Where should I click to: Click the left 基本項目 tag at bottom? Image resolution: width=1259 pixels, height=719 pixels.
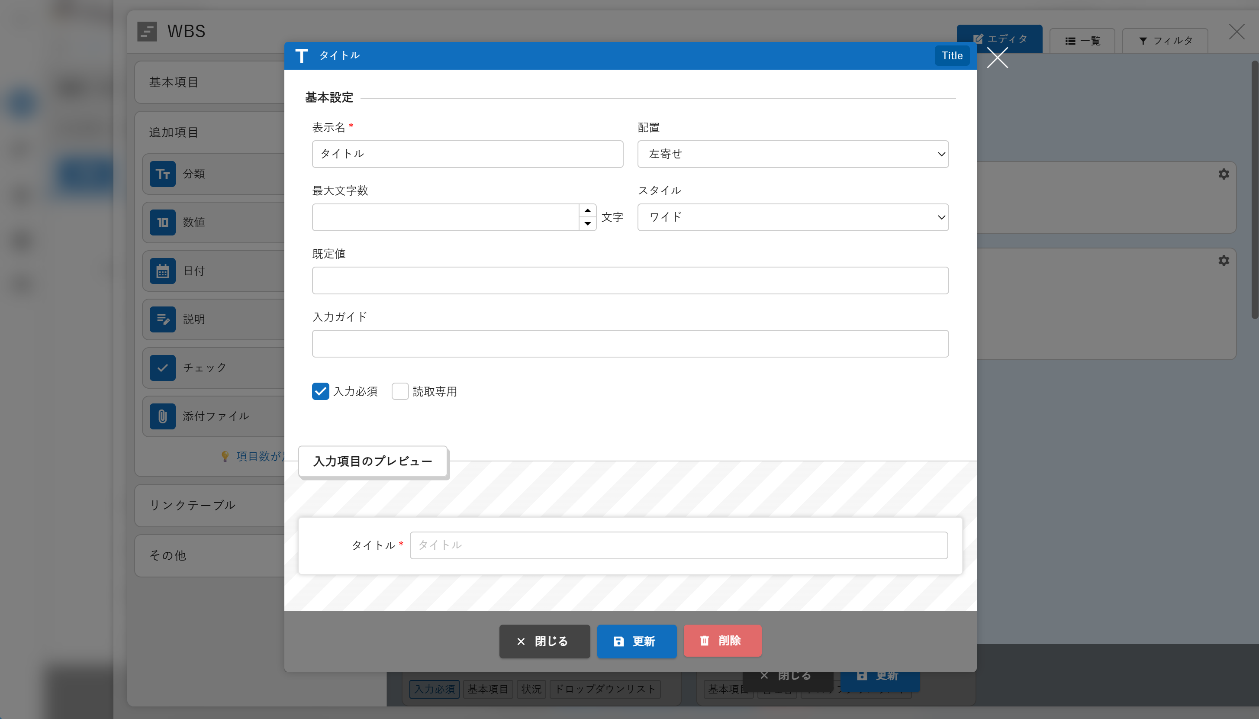pyautogui.click(x=488, y=689)
